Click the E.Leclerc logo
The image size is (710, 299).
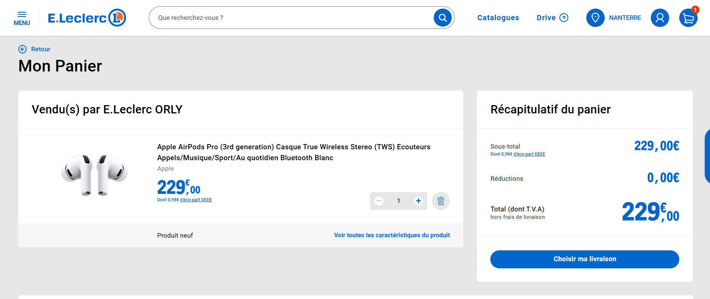click(x=87, y=18)
